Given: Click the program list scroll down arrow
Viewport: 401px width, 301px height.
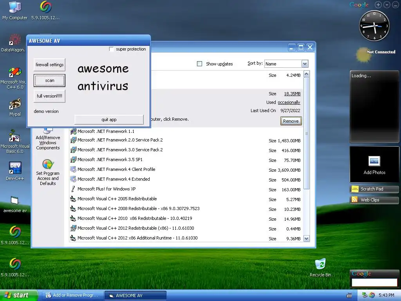Looking at the screenshot, I should (x=306, y=239).
